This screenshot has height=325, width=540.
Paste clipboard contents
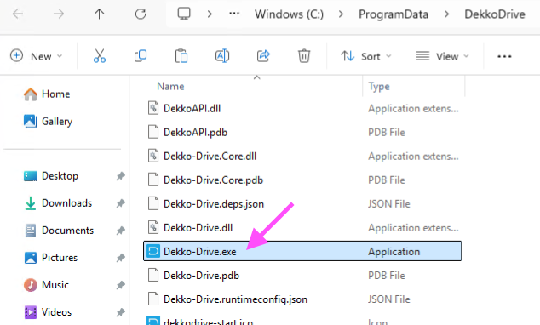pyautogui.click(x=181, y=55)
